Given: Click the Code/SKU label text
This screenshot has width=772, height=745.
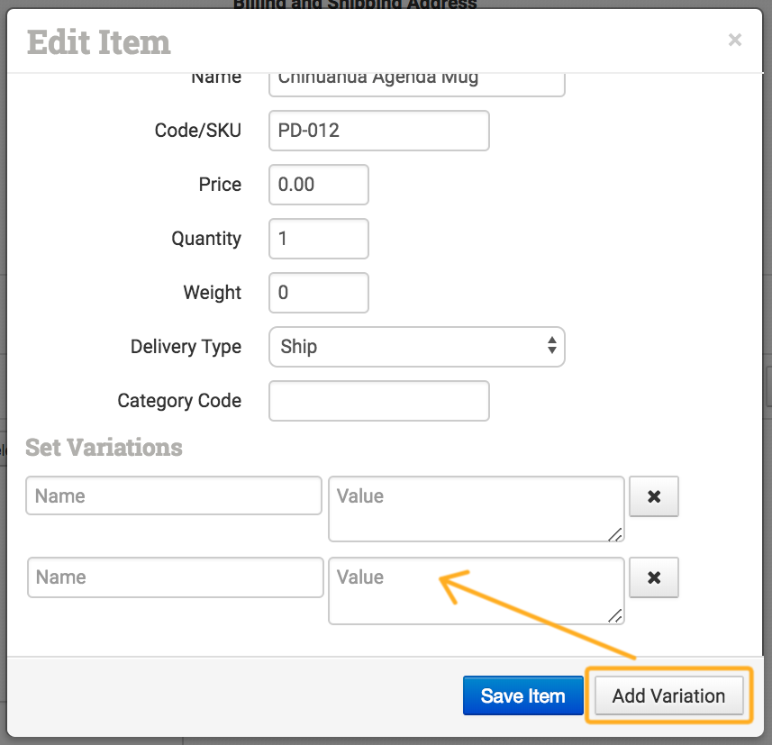Looking at the screenshot, I should click(x=198, y=131).
